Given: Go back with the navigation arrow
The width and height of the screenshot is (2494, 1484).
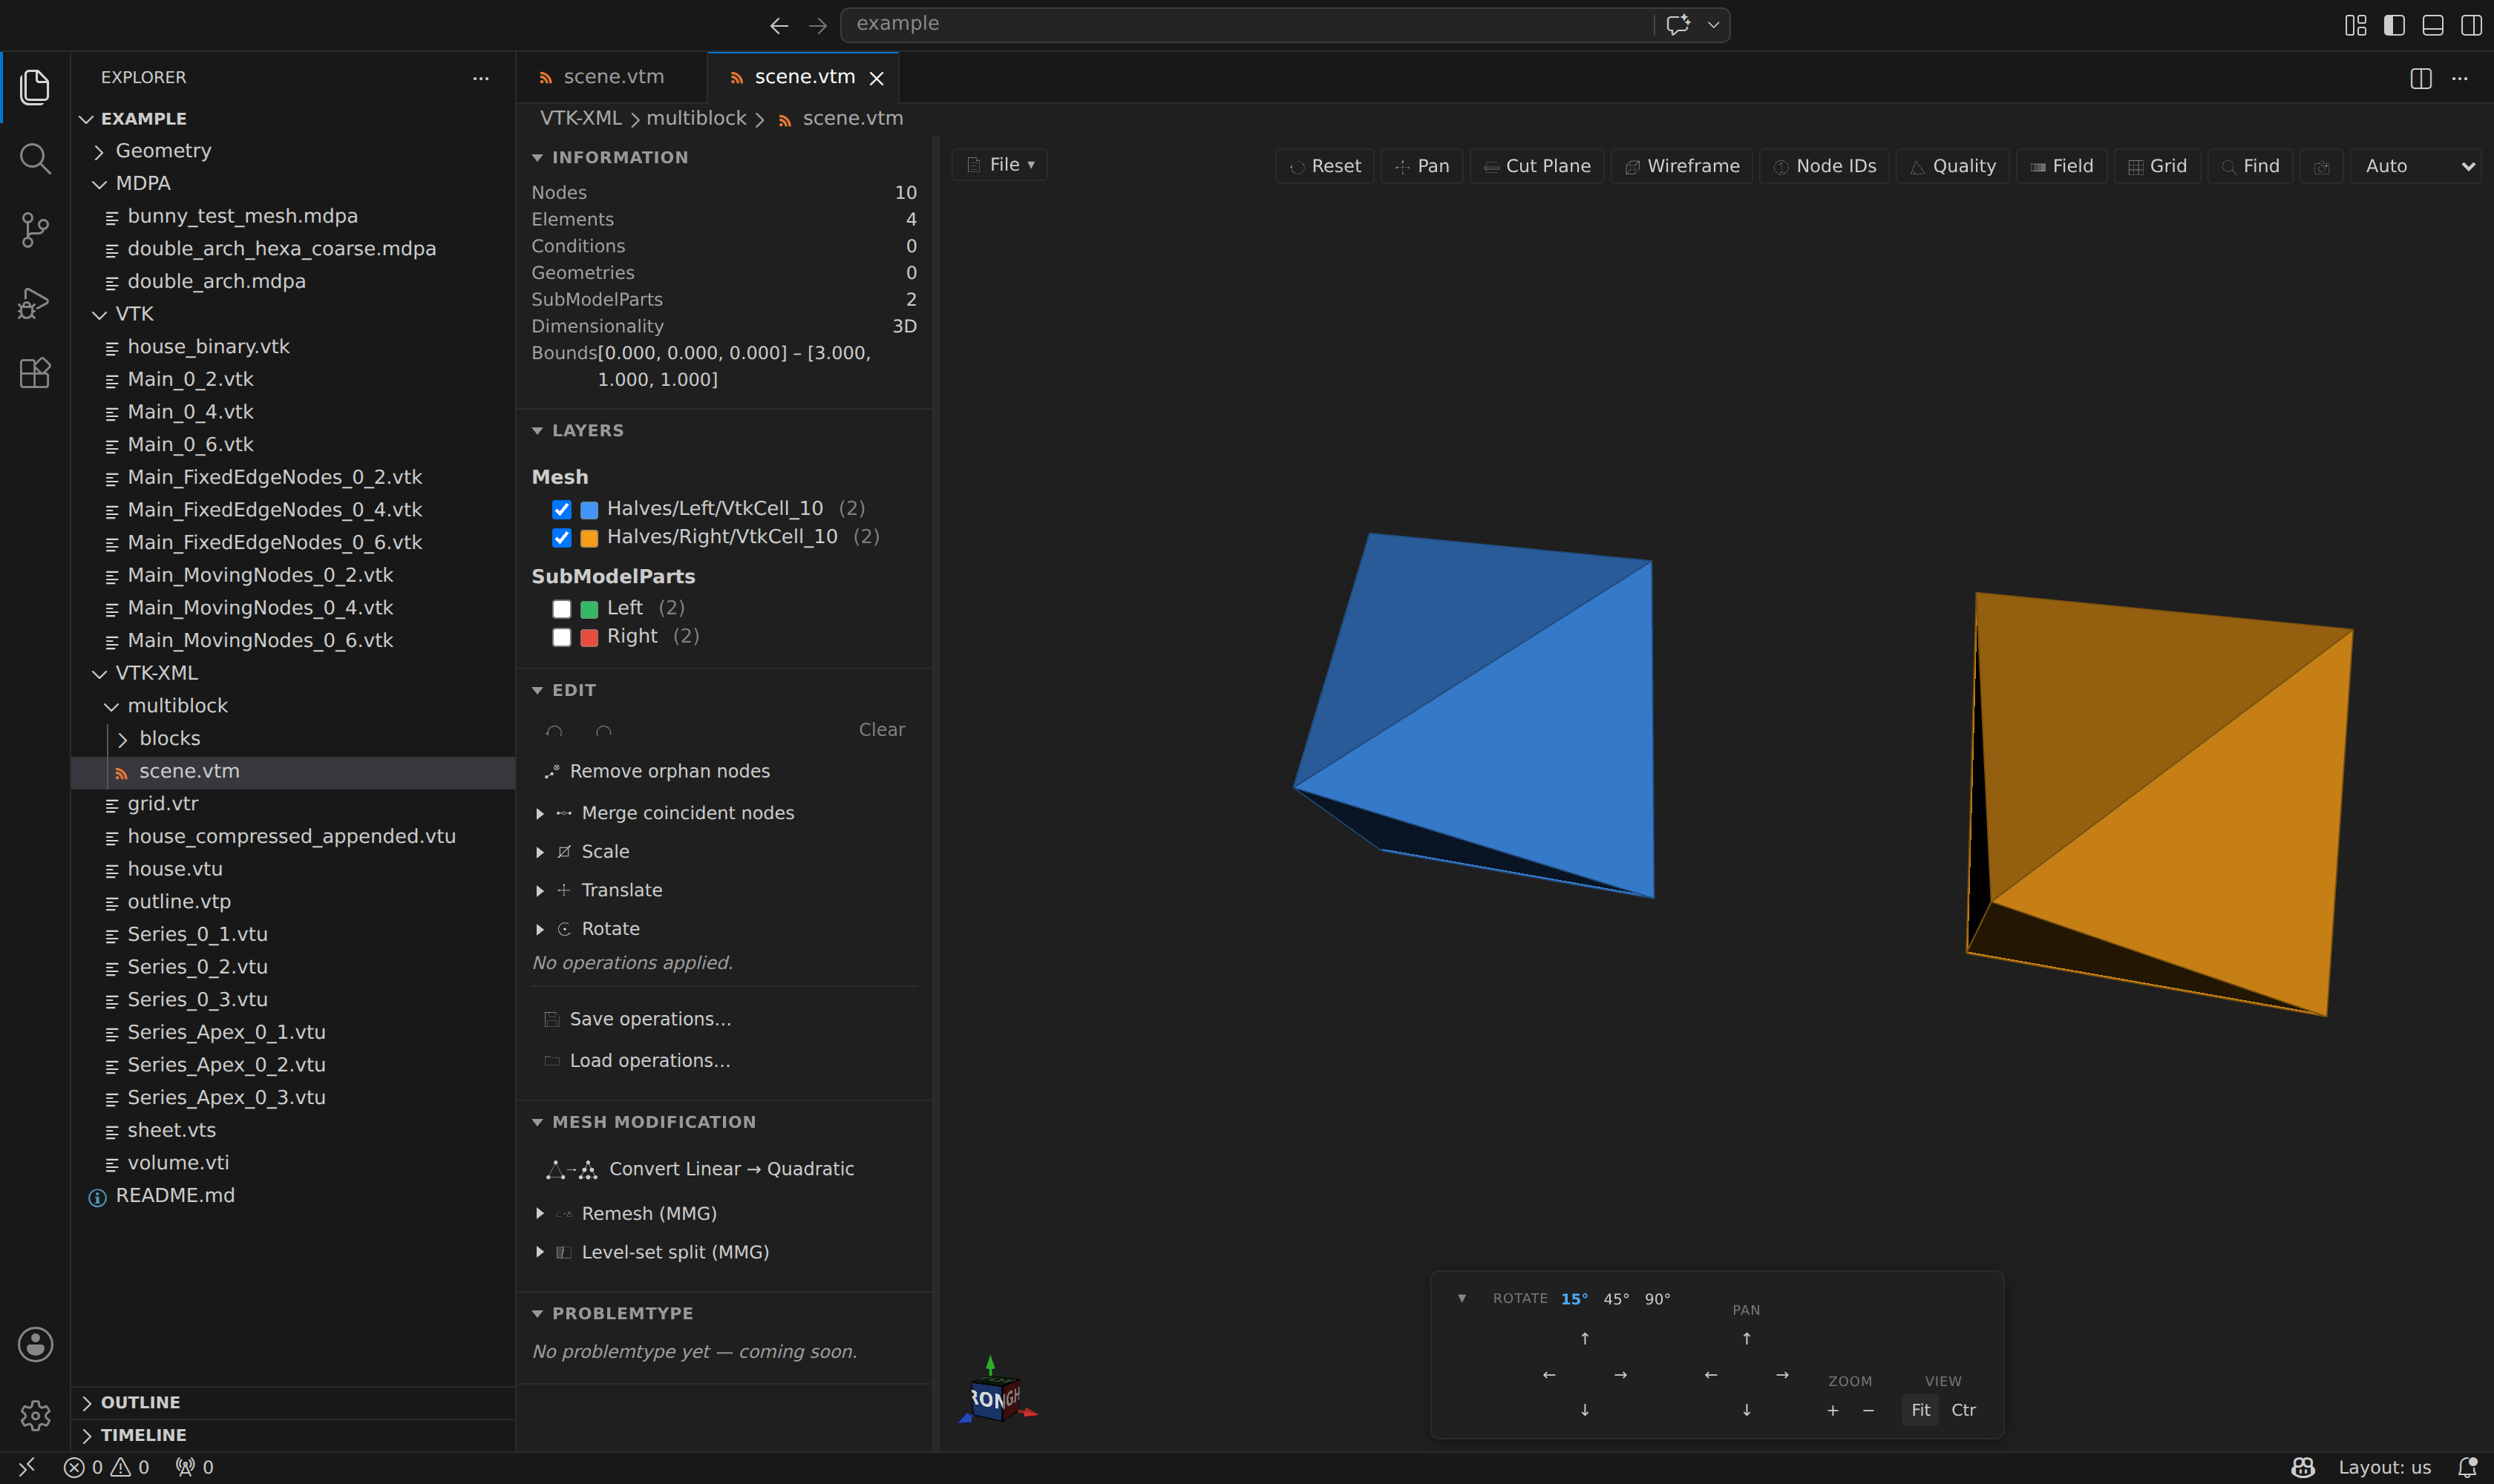Looking at the screenshot, I should [779, 25].
